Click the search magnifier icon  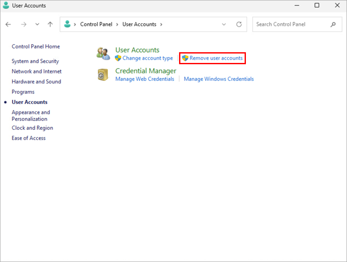[333, 24]
